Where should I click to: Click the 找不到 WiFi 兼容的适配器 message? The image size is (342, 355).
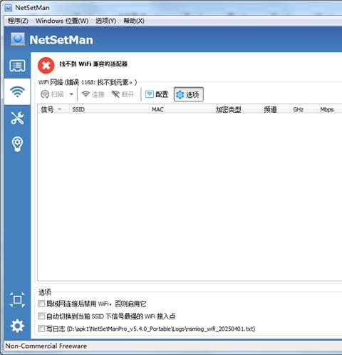click(93, 64)
